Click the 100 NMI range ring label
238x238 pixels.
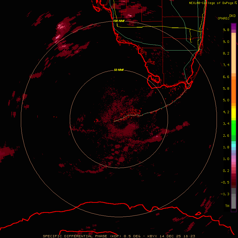click(119, 21)
